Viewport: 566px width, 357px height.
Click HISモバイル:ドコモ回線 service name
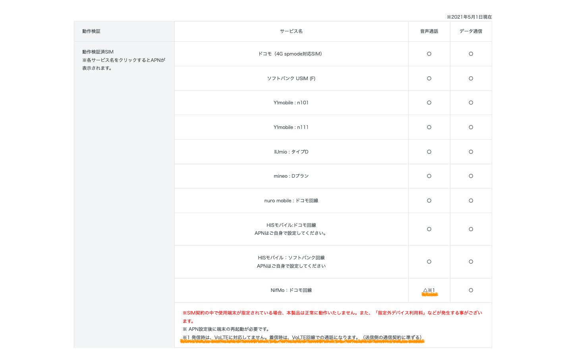click(x=291, y=225)
